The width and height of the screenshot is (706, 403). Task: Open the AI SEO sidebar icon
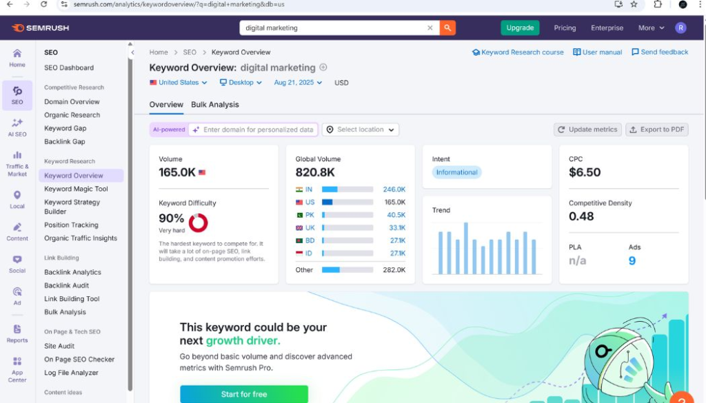pos(17,127)
